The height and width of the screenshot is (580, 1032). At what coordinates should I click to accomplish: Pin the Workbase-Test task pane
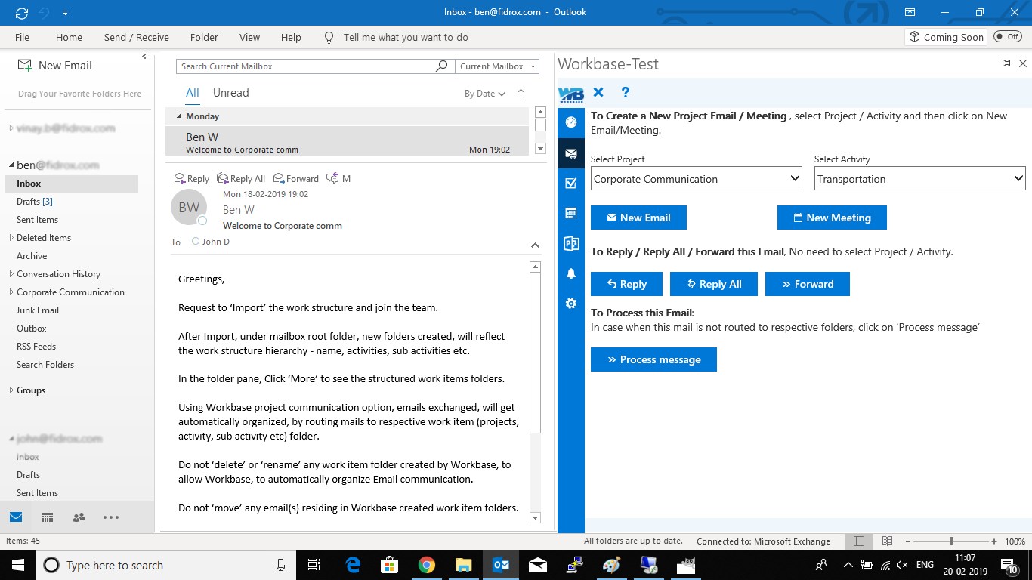click(1004, 64)
